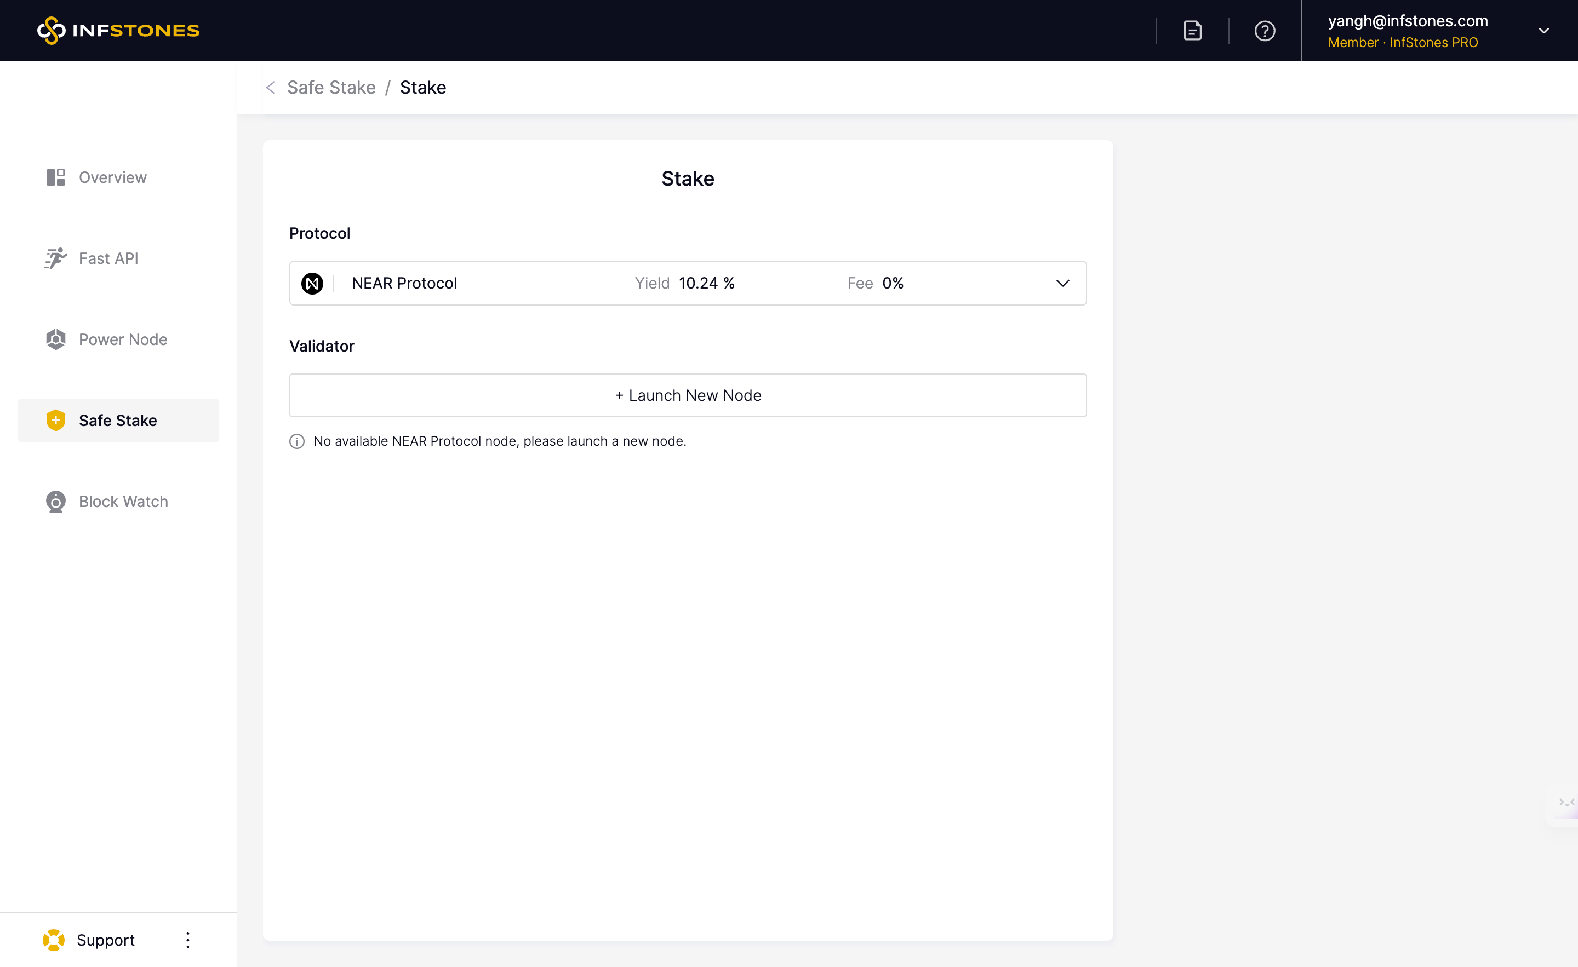The image size is (1578, 967).
Task: Click yangh@infstones.com account name
Action: [1408, 20]
